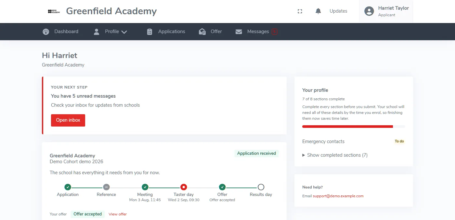
Task: Click the Offer accepted badge beside Your offer
Action: coord(87,214)
